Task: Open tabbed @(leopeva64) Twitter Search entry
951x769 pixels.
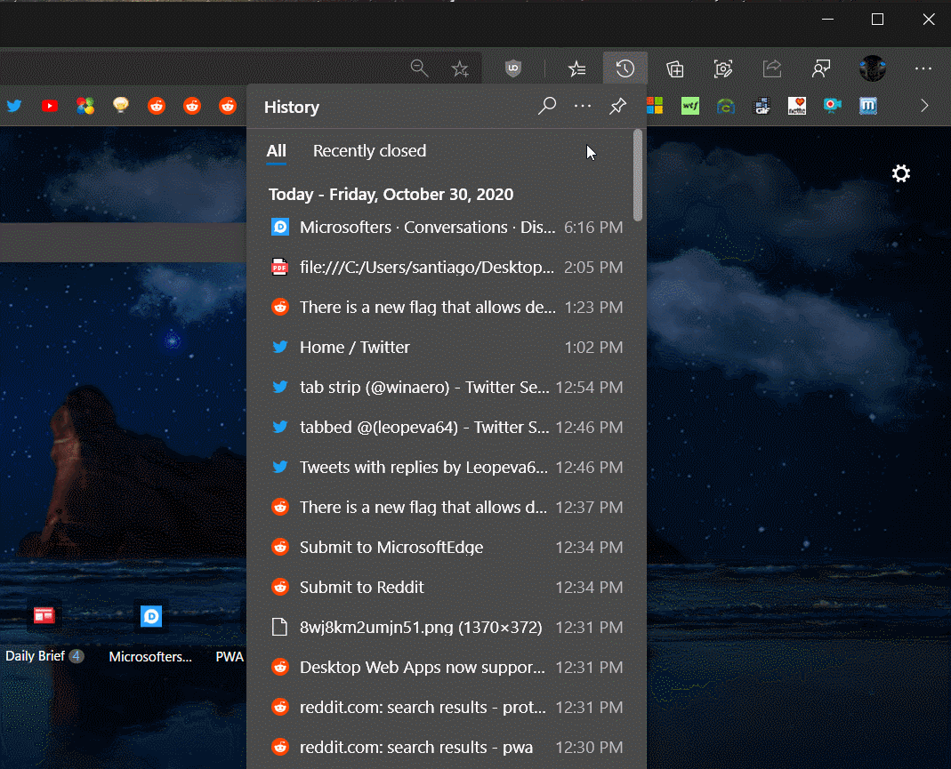Action: click(x=447, y=428)
